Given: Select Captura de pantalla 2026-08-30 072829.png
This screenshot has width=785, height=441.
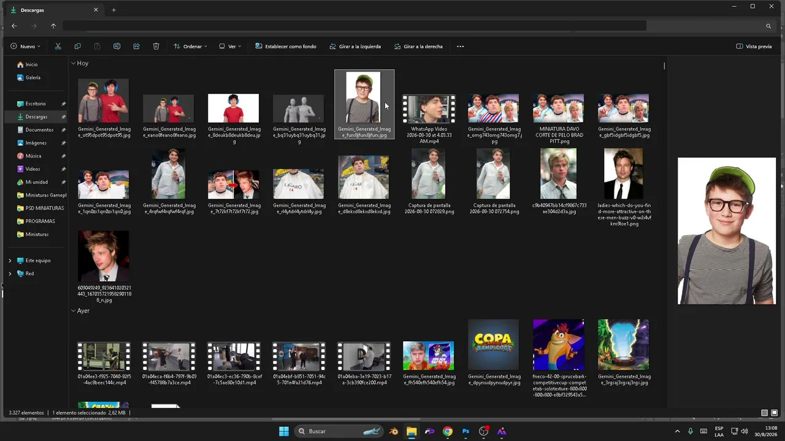Looking at the screenshot, I should tap(429, 182).
